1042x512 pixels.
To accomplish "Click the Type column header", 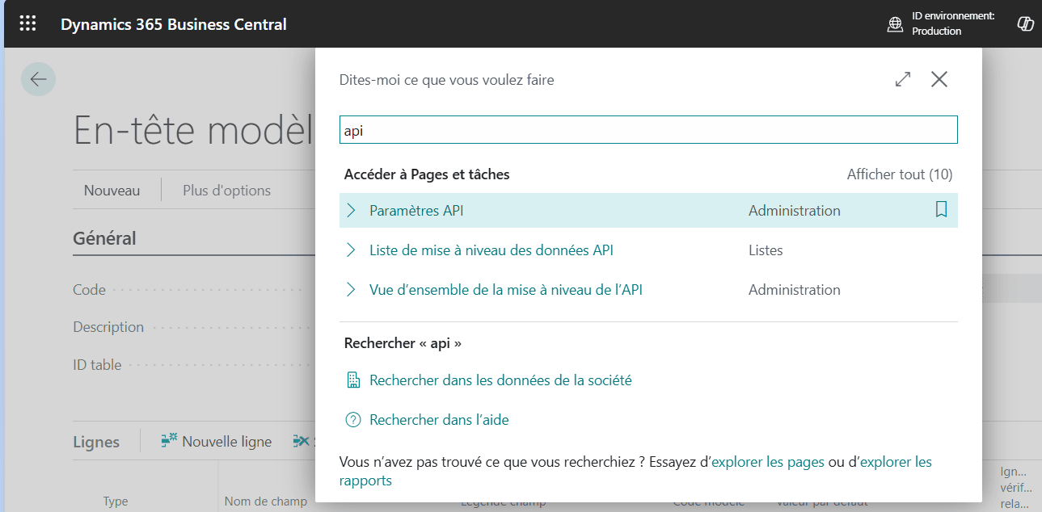I will [116, 502].
